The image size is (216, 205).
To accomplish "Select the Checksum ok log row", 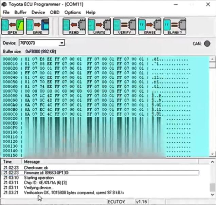I will pyautogui.click(x=101, y=168).
